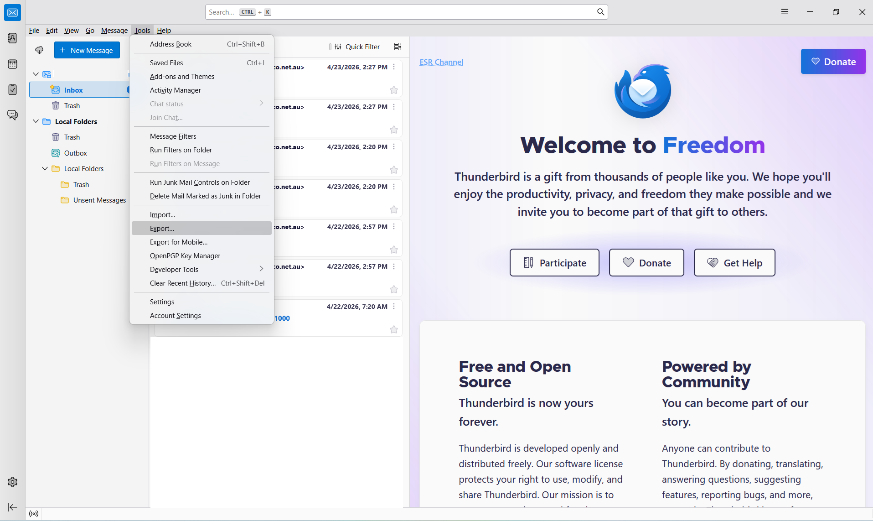Open the Calendar space icon

(x=12, y=64)
